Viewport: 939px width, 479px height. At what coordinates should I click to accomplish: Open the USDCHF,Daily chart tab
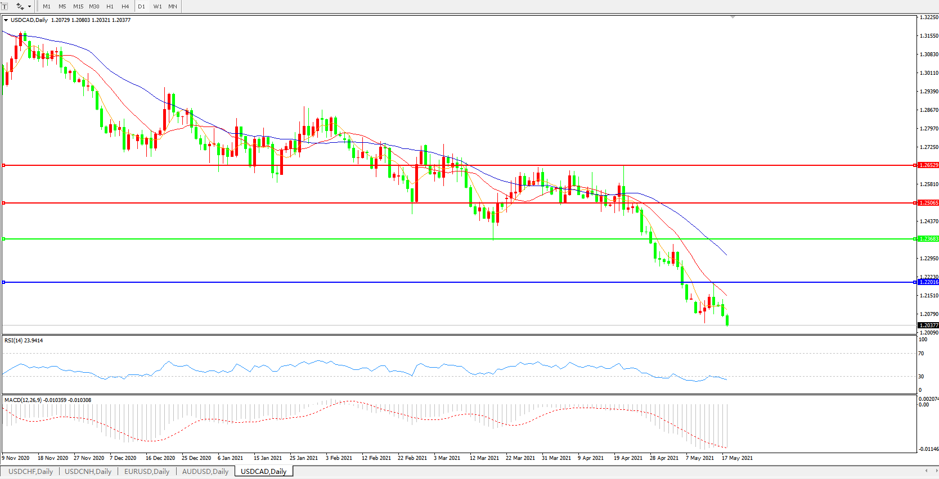30,472
